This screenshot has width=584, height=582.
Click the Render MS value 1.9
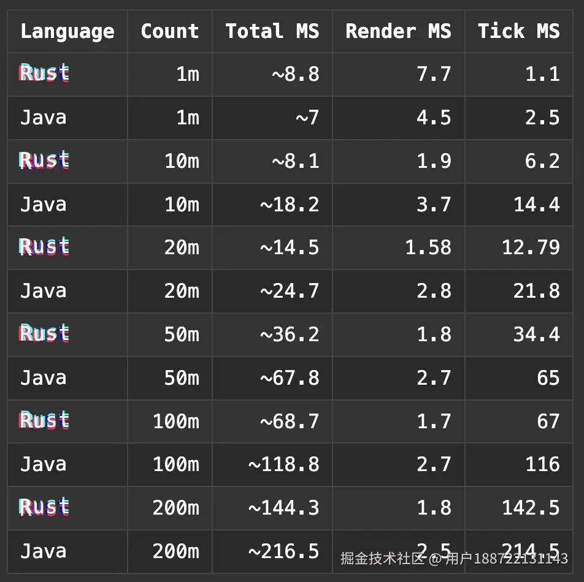[434, 161]
